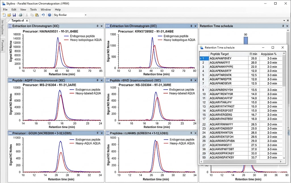Screen dimensions: 291x183
Task: Open the Window menu
Action: point(46,9)
